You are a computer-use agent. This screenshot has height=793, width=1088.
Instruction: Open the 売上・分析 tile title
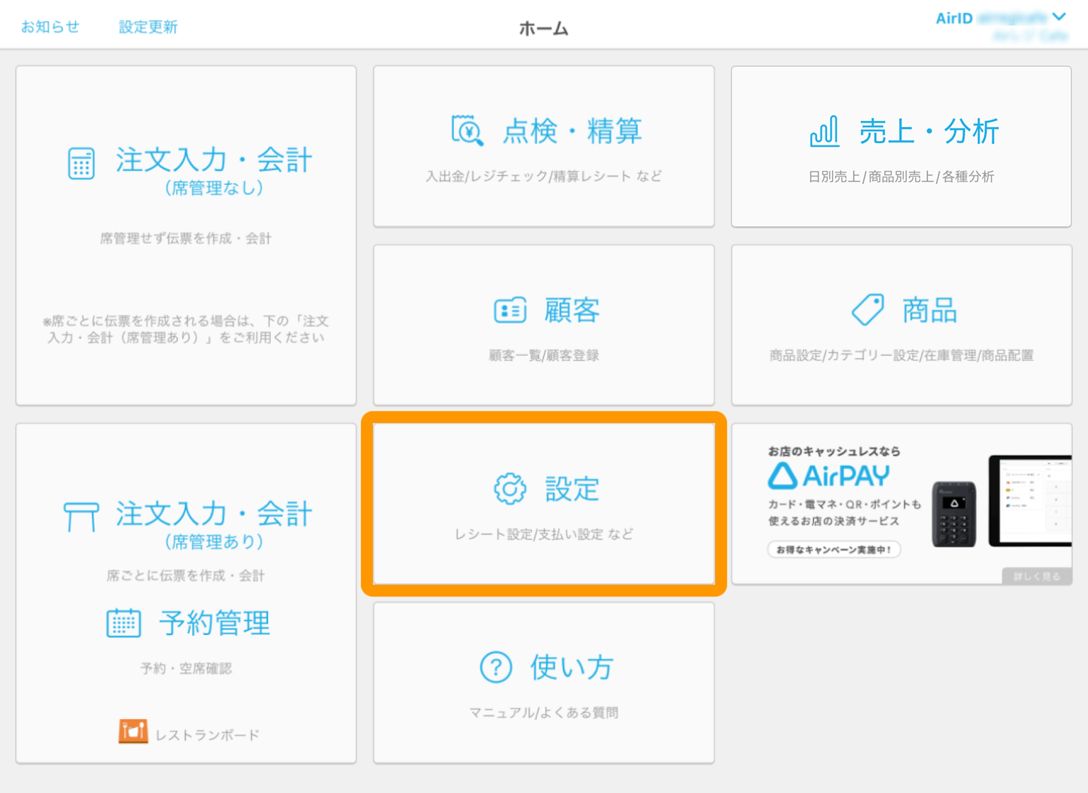[929, 131]
